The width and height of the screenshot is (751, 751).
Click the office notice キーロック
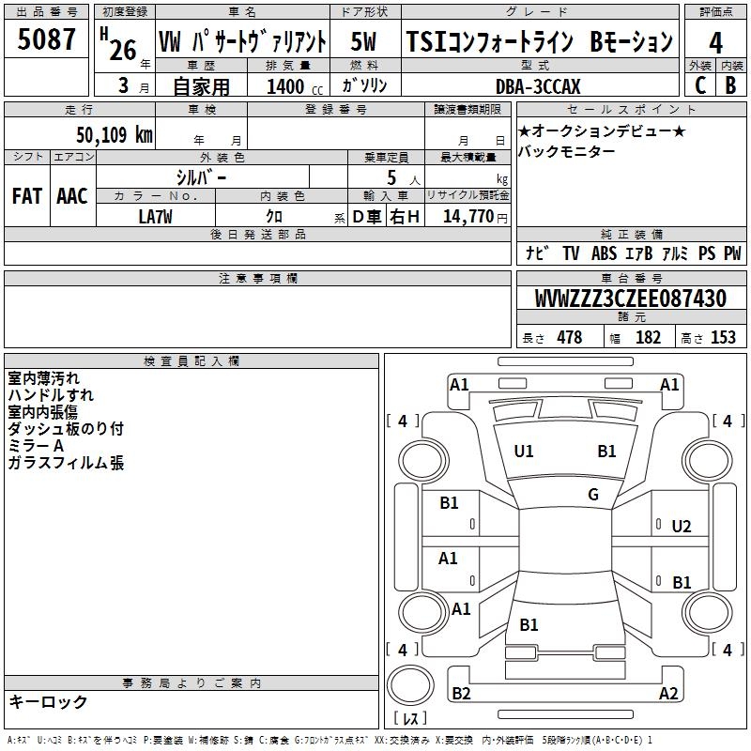point(48,701)
